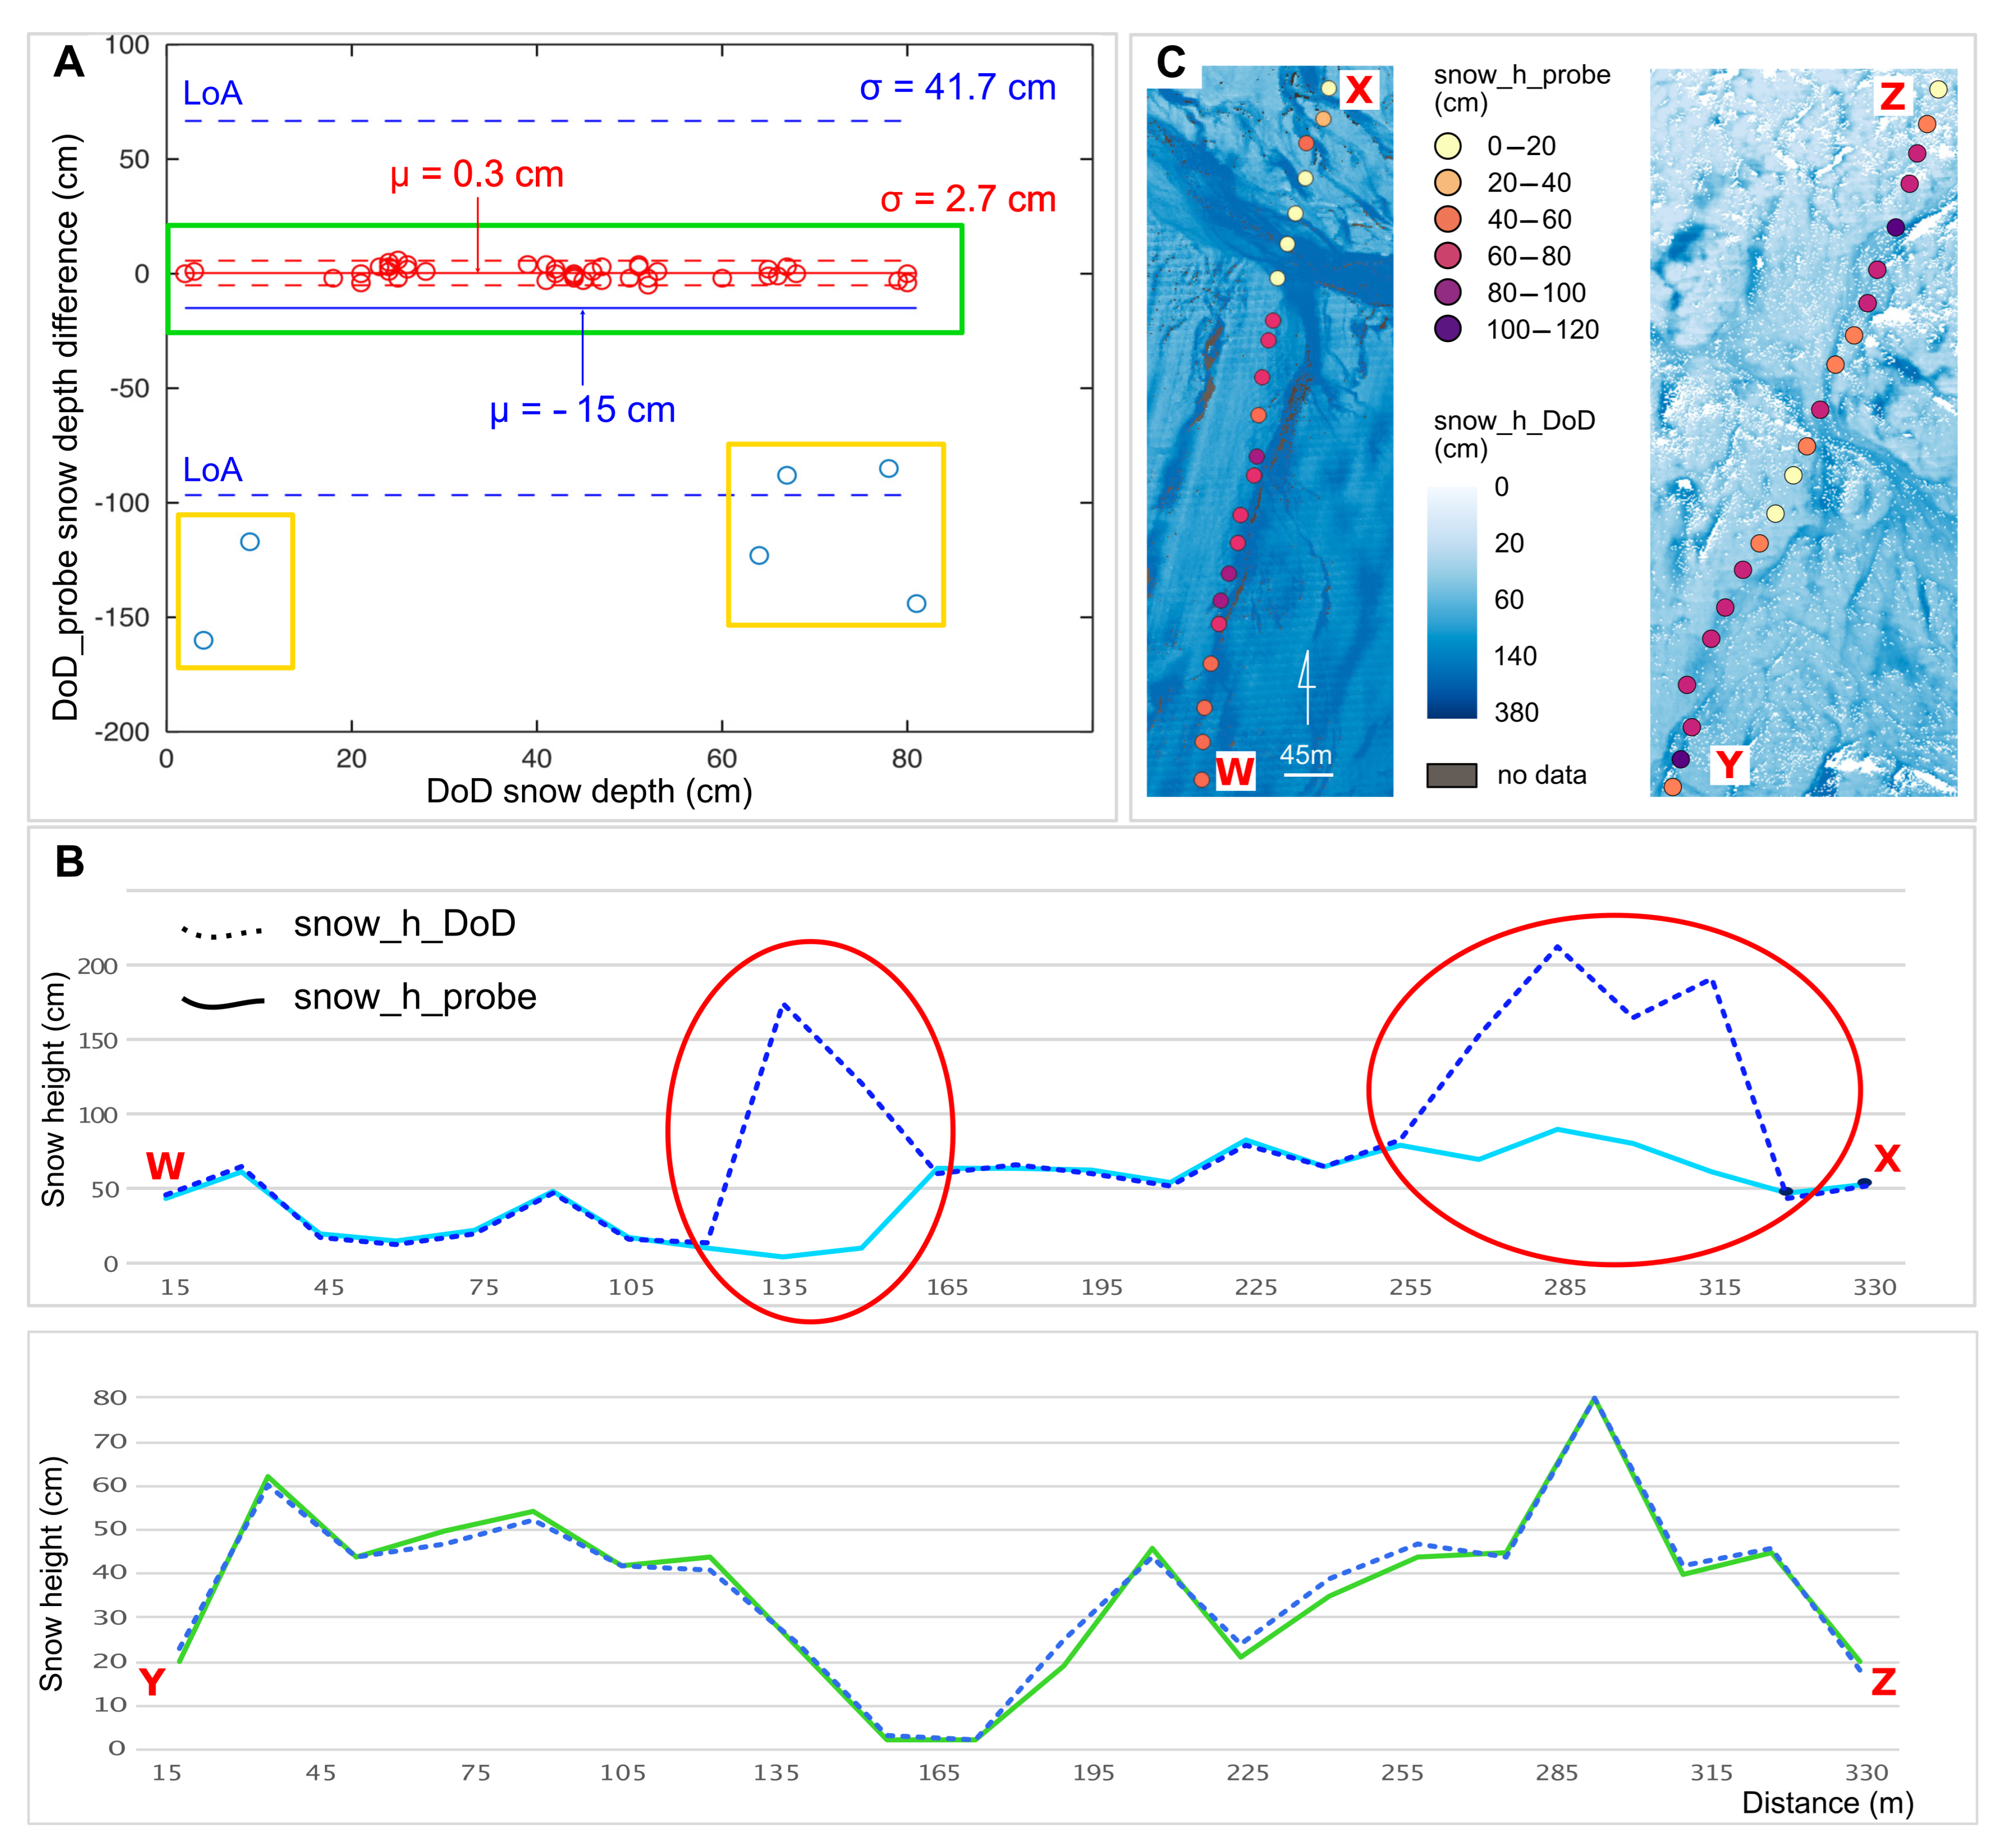Click the red Y label on right map
This screenshot has height=1848, width=2006.
(1729, 765)
